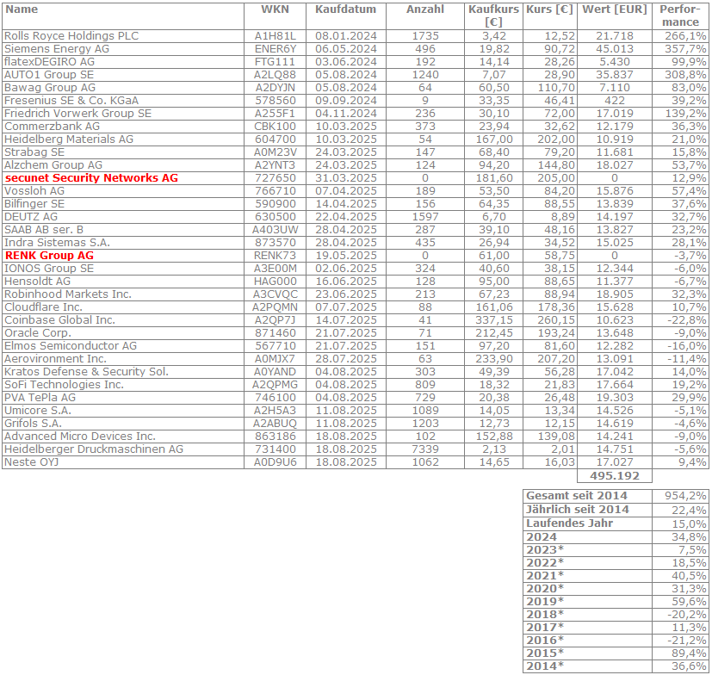Viewport: 712px width, 675px height.
Task: Click the Performance column header
Action: pyautogui.click(x=680, y=15)
